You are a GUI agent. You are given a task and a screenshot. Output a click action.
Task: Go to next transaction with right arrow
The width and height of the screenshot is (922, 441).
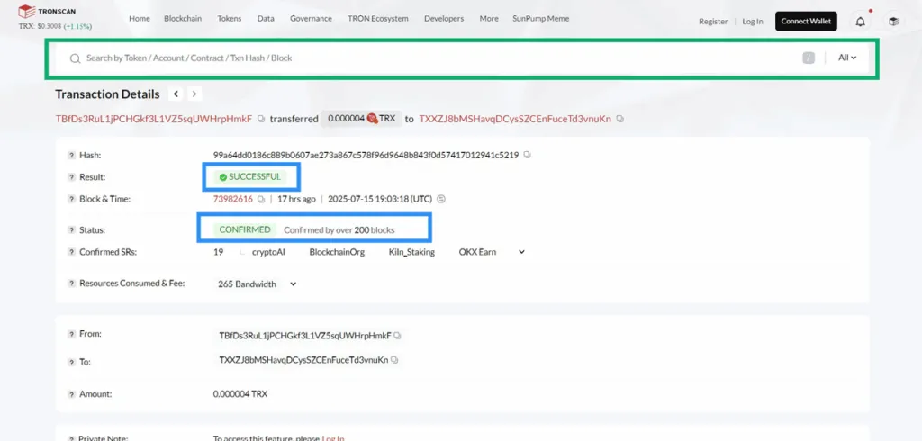(x=194, y=94)
